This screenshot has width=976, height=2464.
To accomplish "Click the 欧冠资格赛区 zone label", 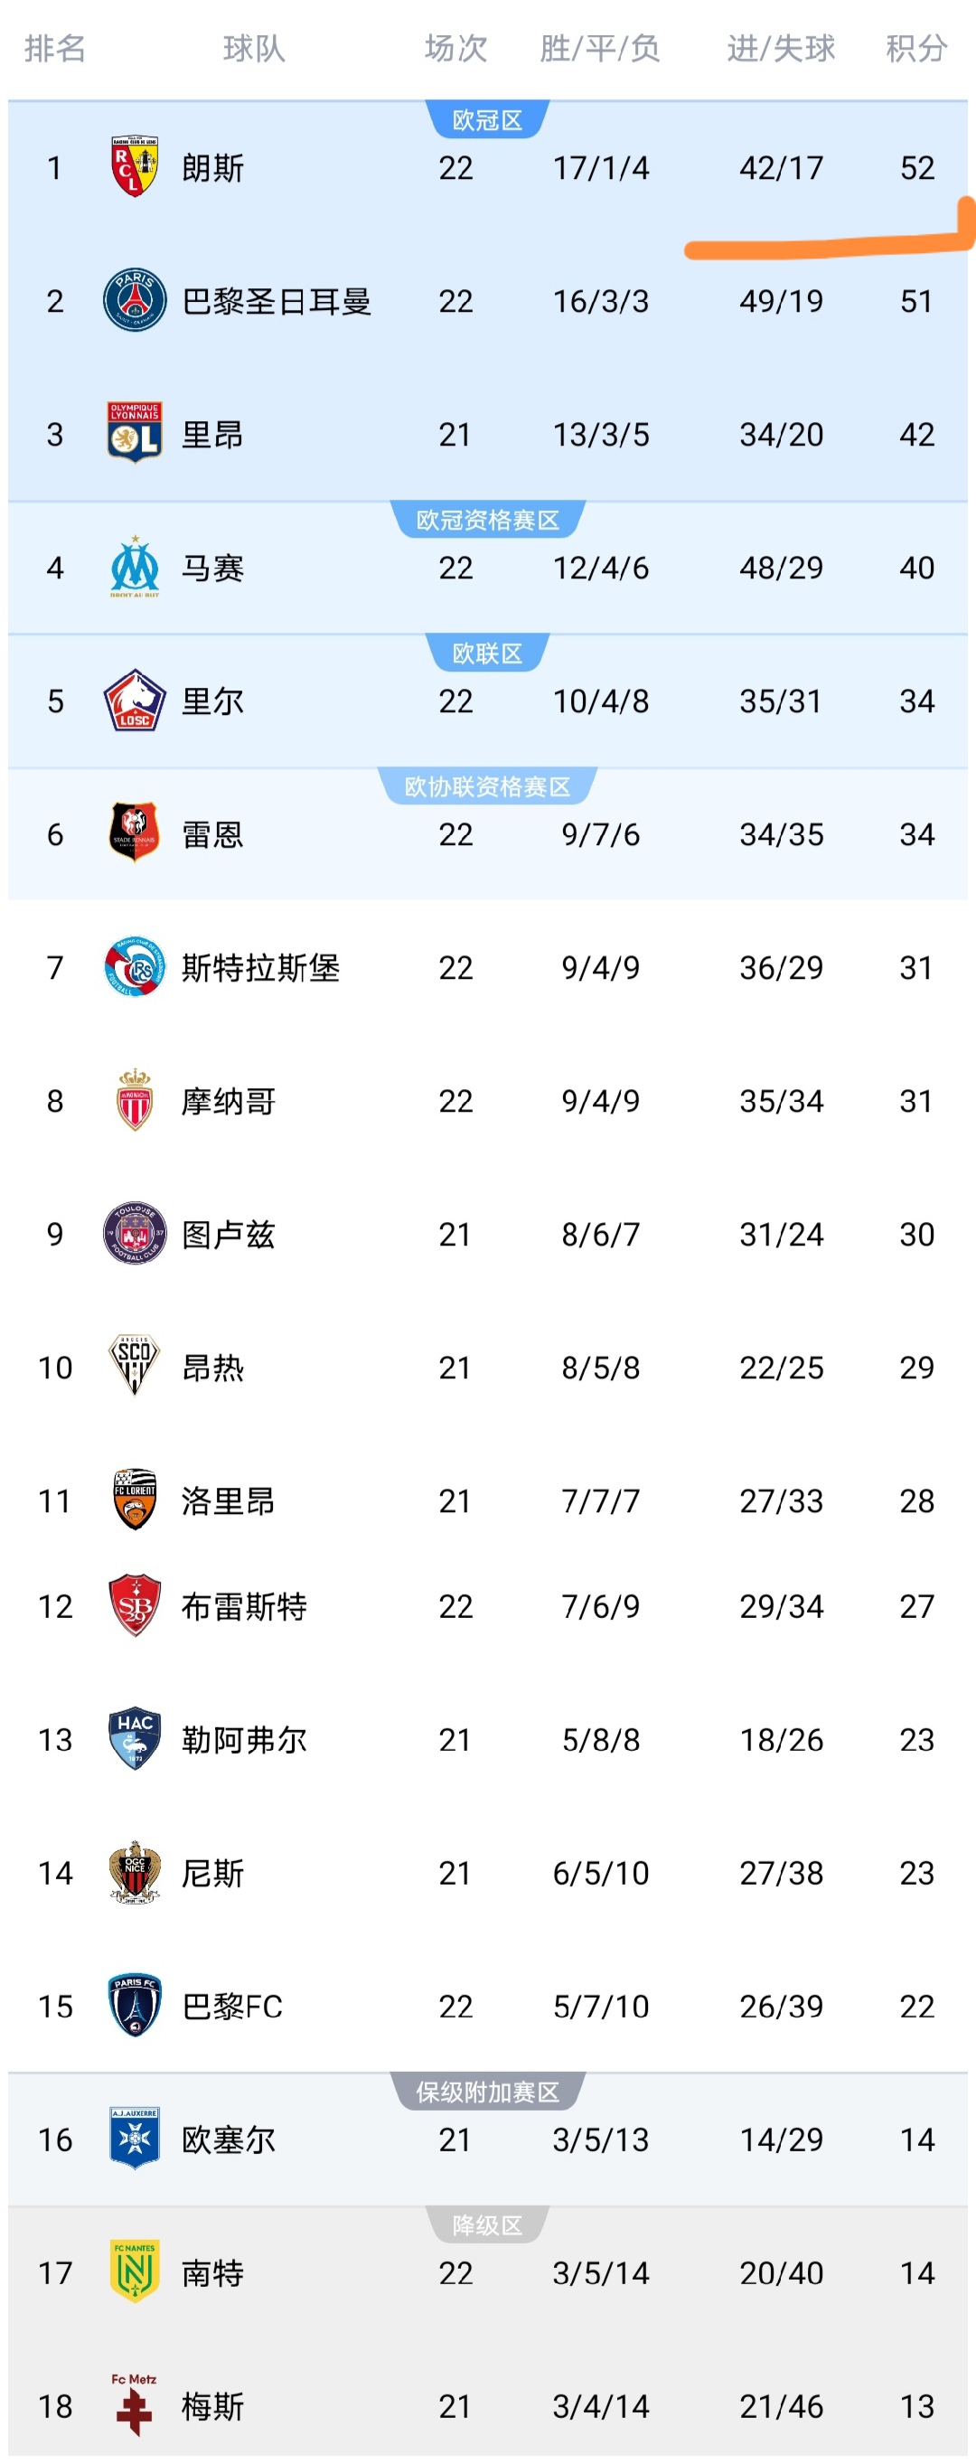I will 487,521.
